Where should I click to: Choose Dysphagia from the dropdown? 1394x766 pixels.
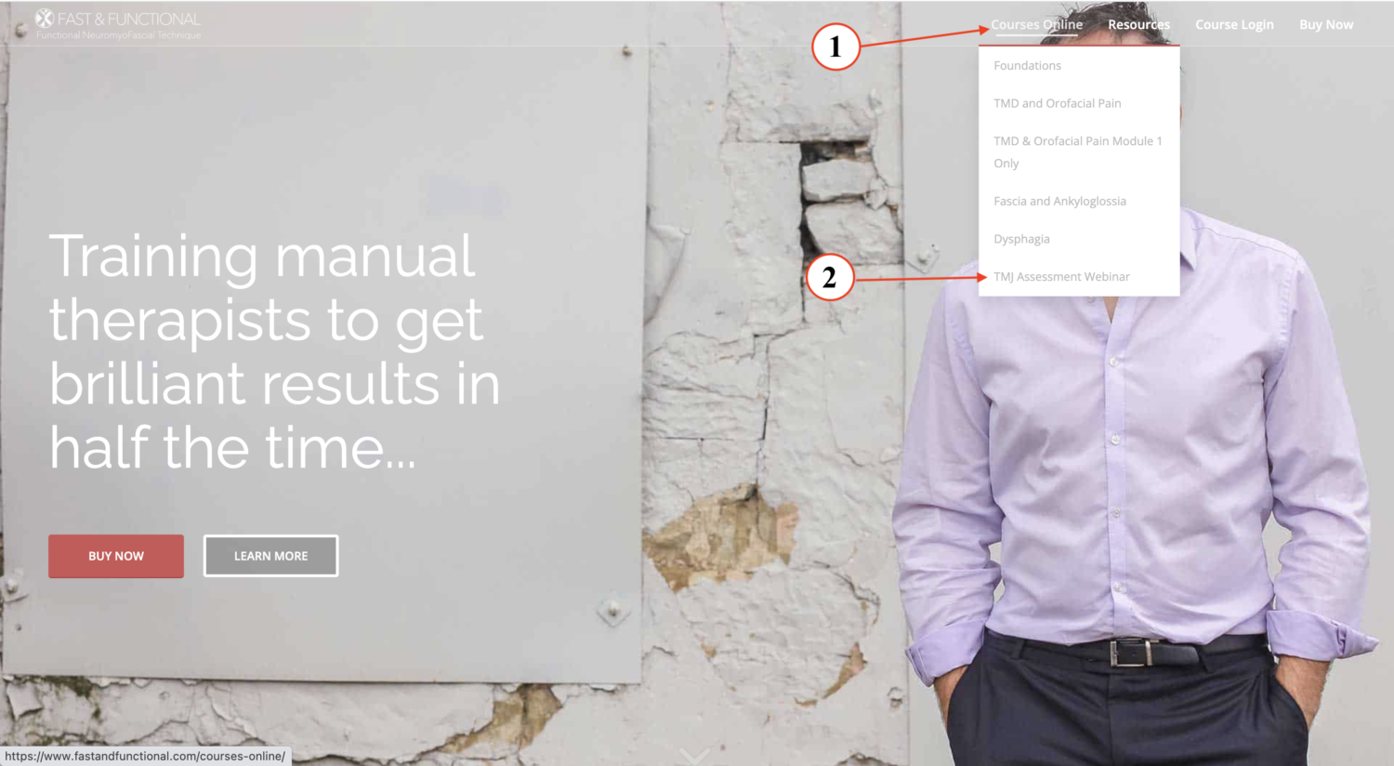click(x=1021, y=239)
